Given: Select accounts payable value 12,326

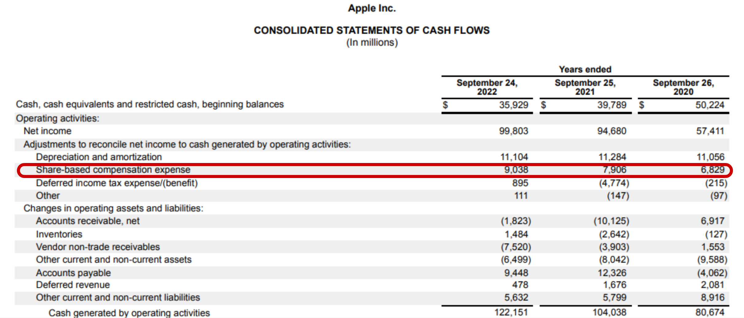Looking at the screenshot, I should pyautogui.click(x=612, y=273).
